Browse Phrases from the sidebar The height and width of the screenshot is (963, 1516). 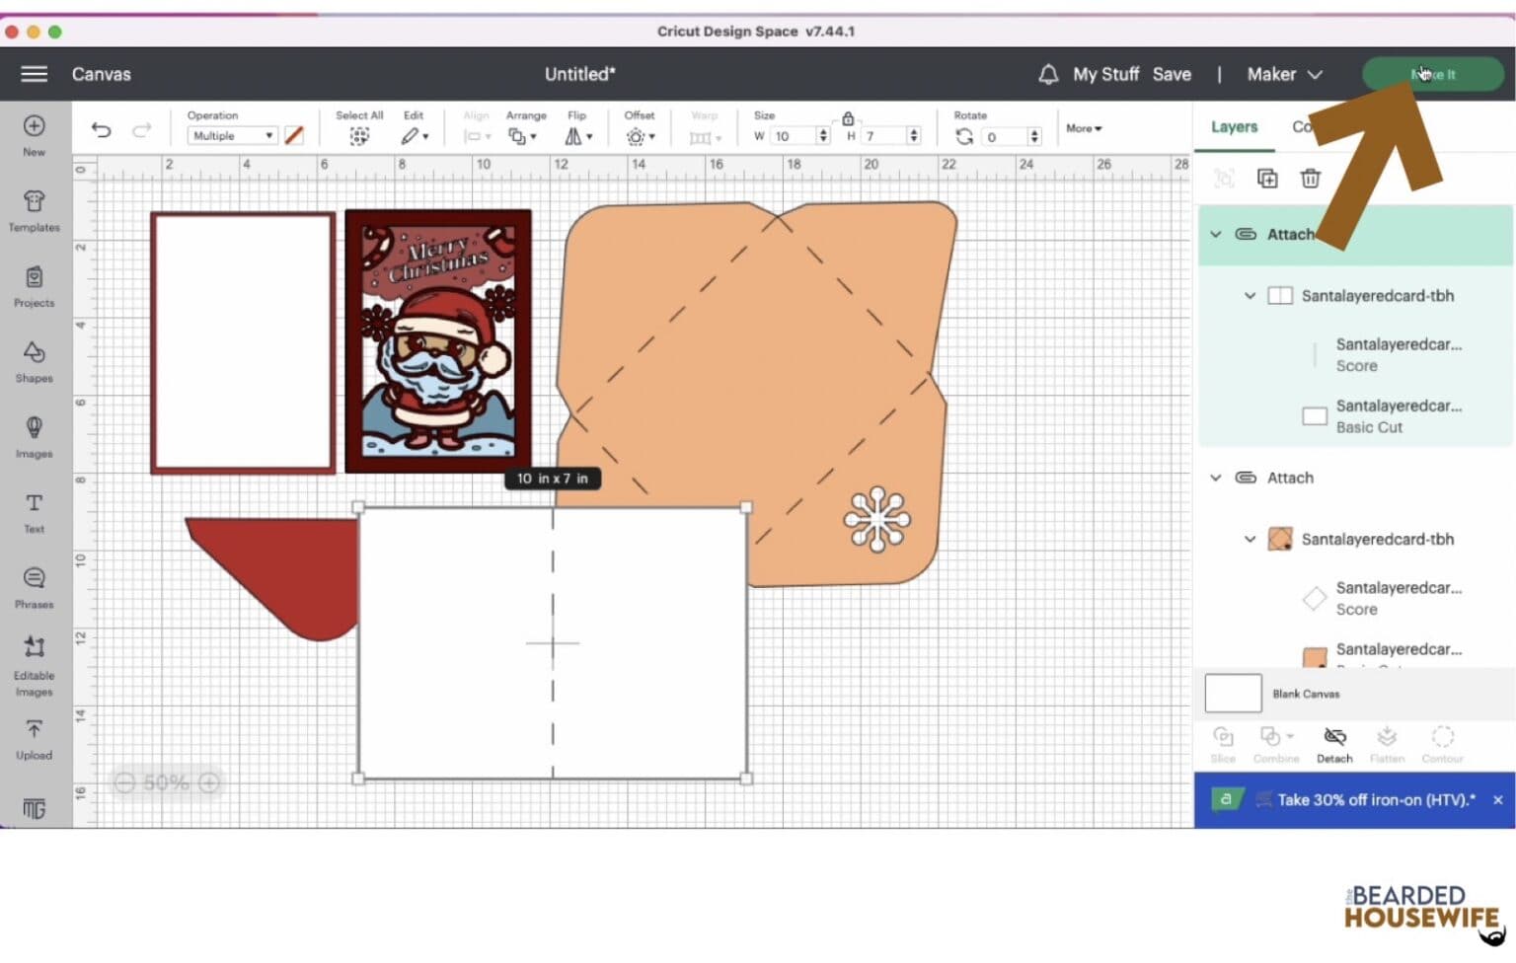pos(34,588)
